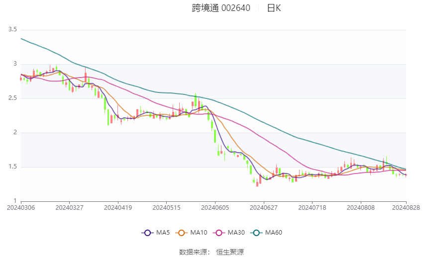Click the data source text 恒生聚源
Screen dimensions: 423x257
(x=230, y=252)
